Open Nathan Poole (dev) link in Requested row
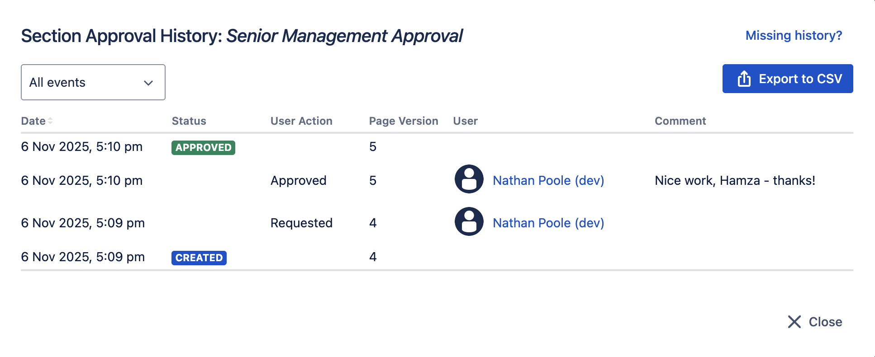 click(548, 223)
